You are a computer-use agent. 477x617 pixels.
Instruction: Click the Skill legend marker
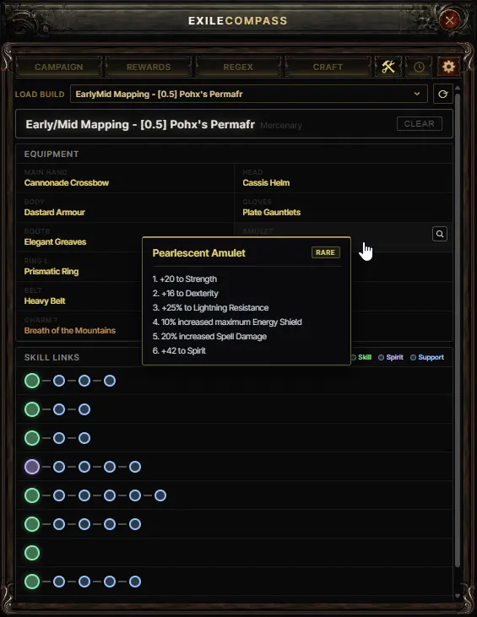click(354, 357)
